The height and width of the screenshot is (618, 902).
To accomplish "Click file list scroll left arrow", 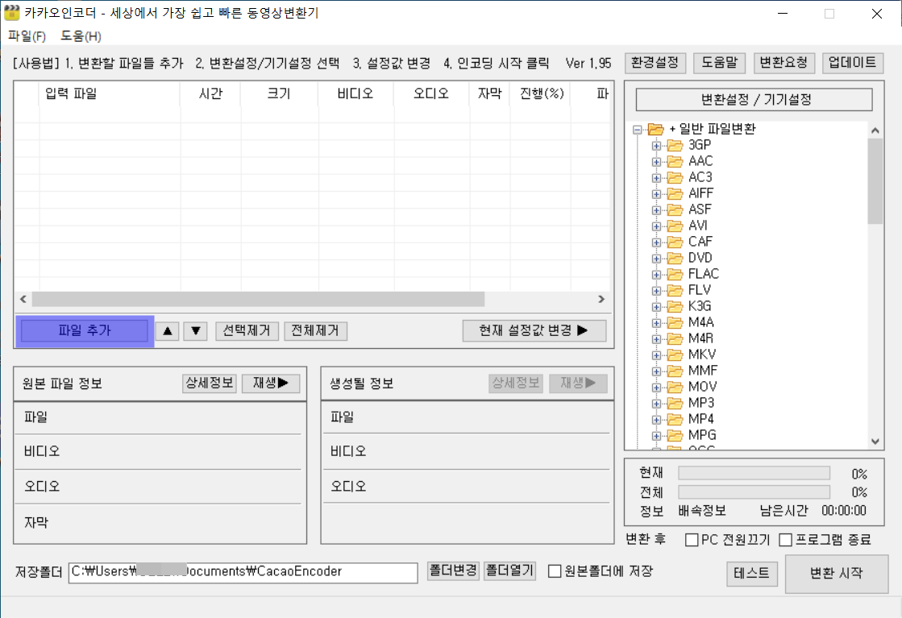I will (23, 299).
